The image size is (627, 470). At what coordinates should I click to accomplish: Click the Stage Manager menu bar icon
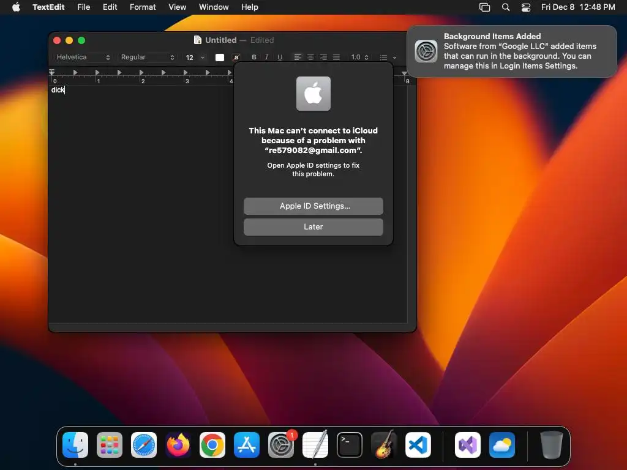tap(485, 7)
